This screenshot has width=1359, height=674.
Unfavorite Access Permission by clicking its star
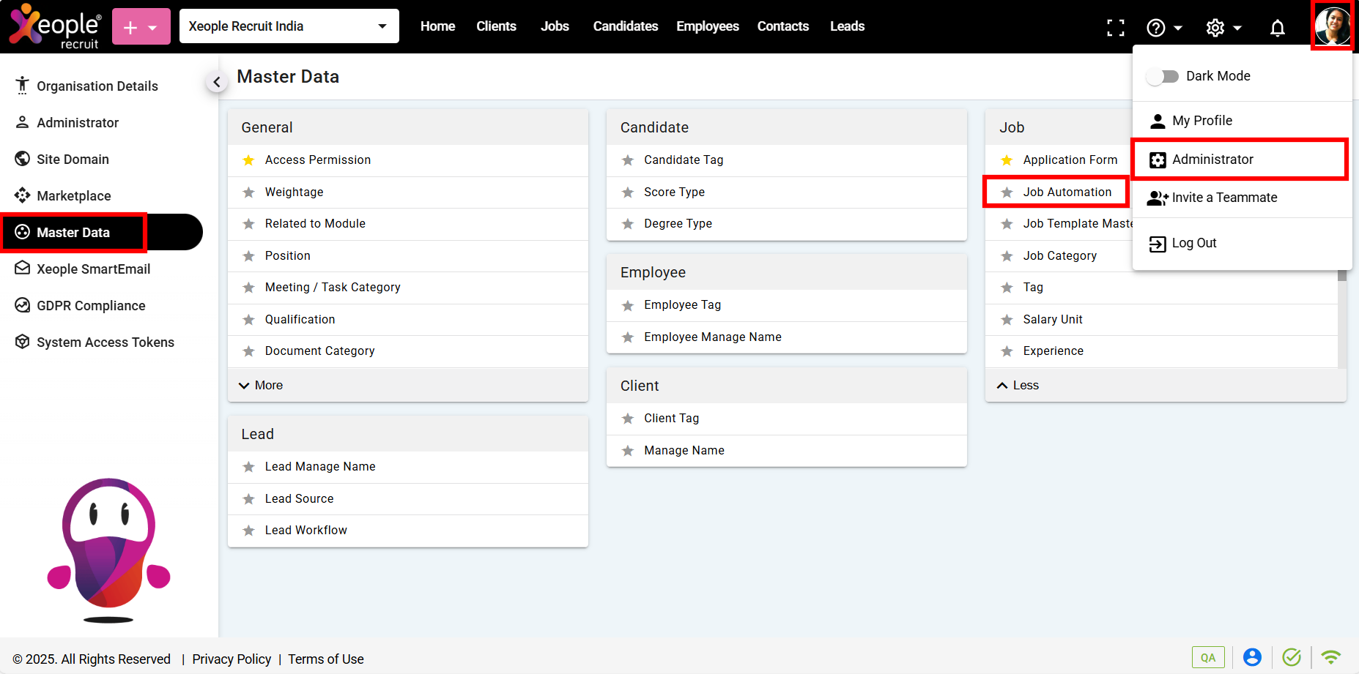249,160
